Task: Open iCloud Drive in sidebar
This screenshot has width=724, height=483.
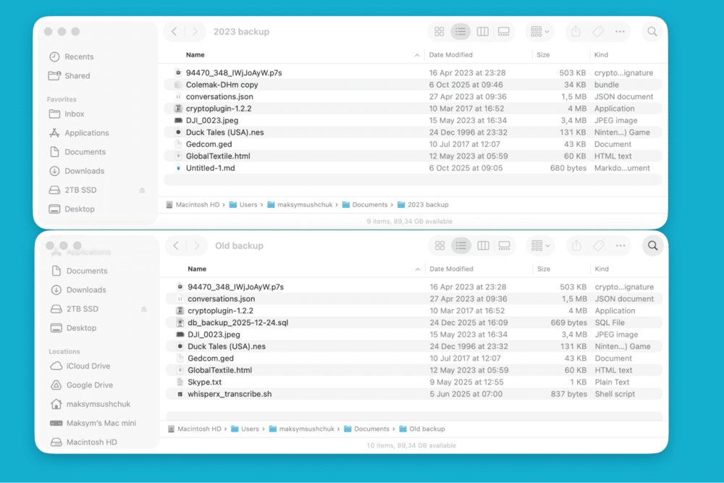Action: pos(80,366)
